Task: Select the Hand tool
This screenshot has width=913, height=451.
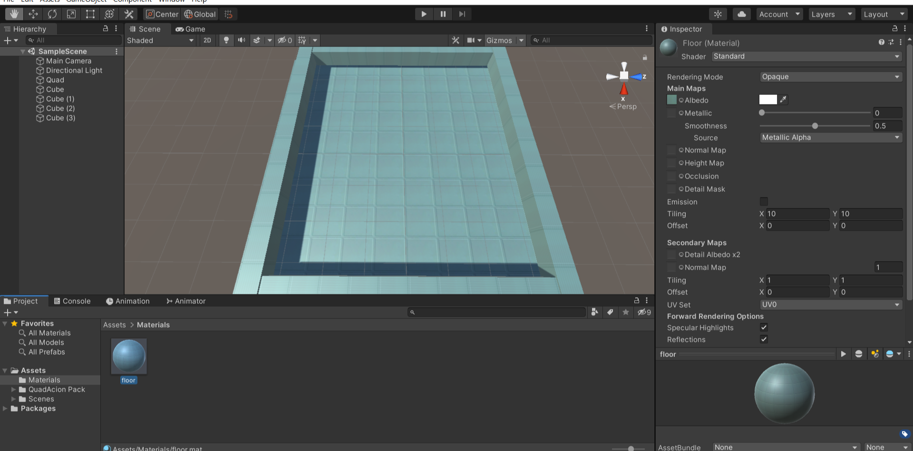Action: [14, 14]
